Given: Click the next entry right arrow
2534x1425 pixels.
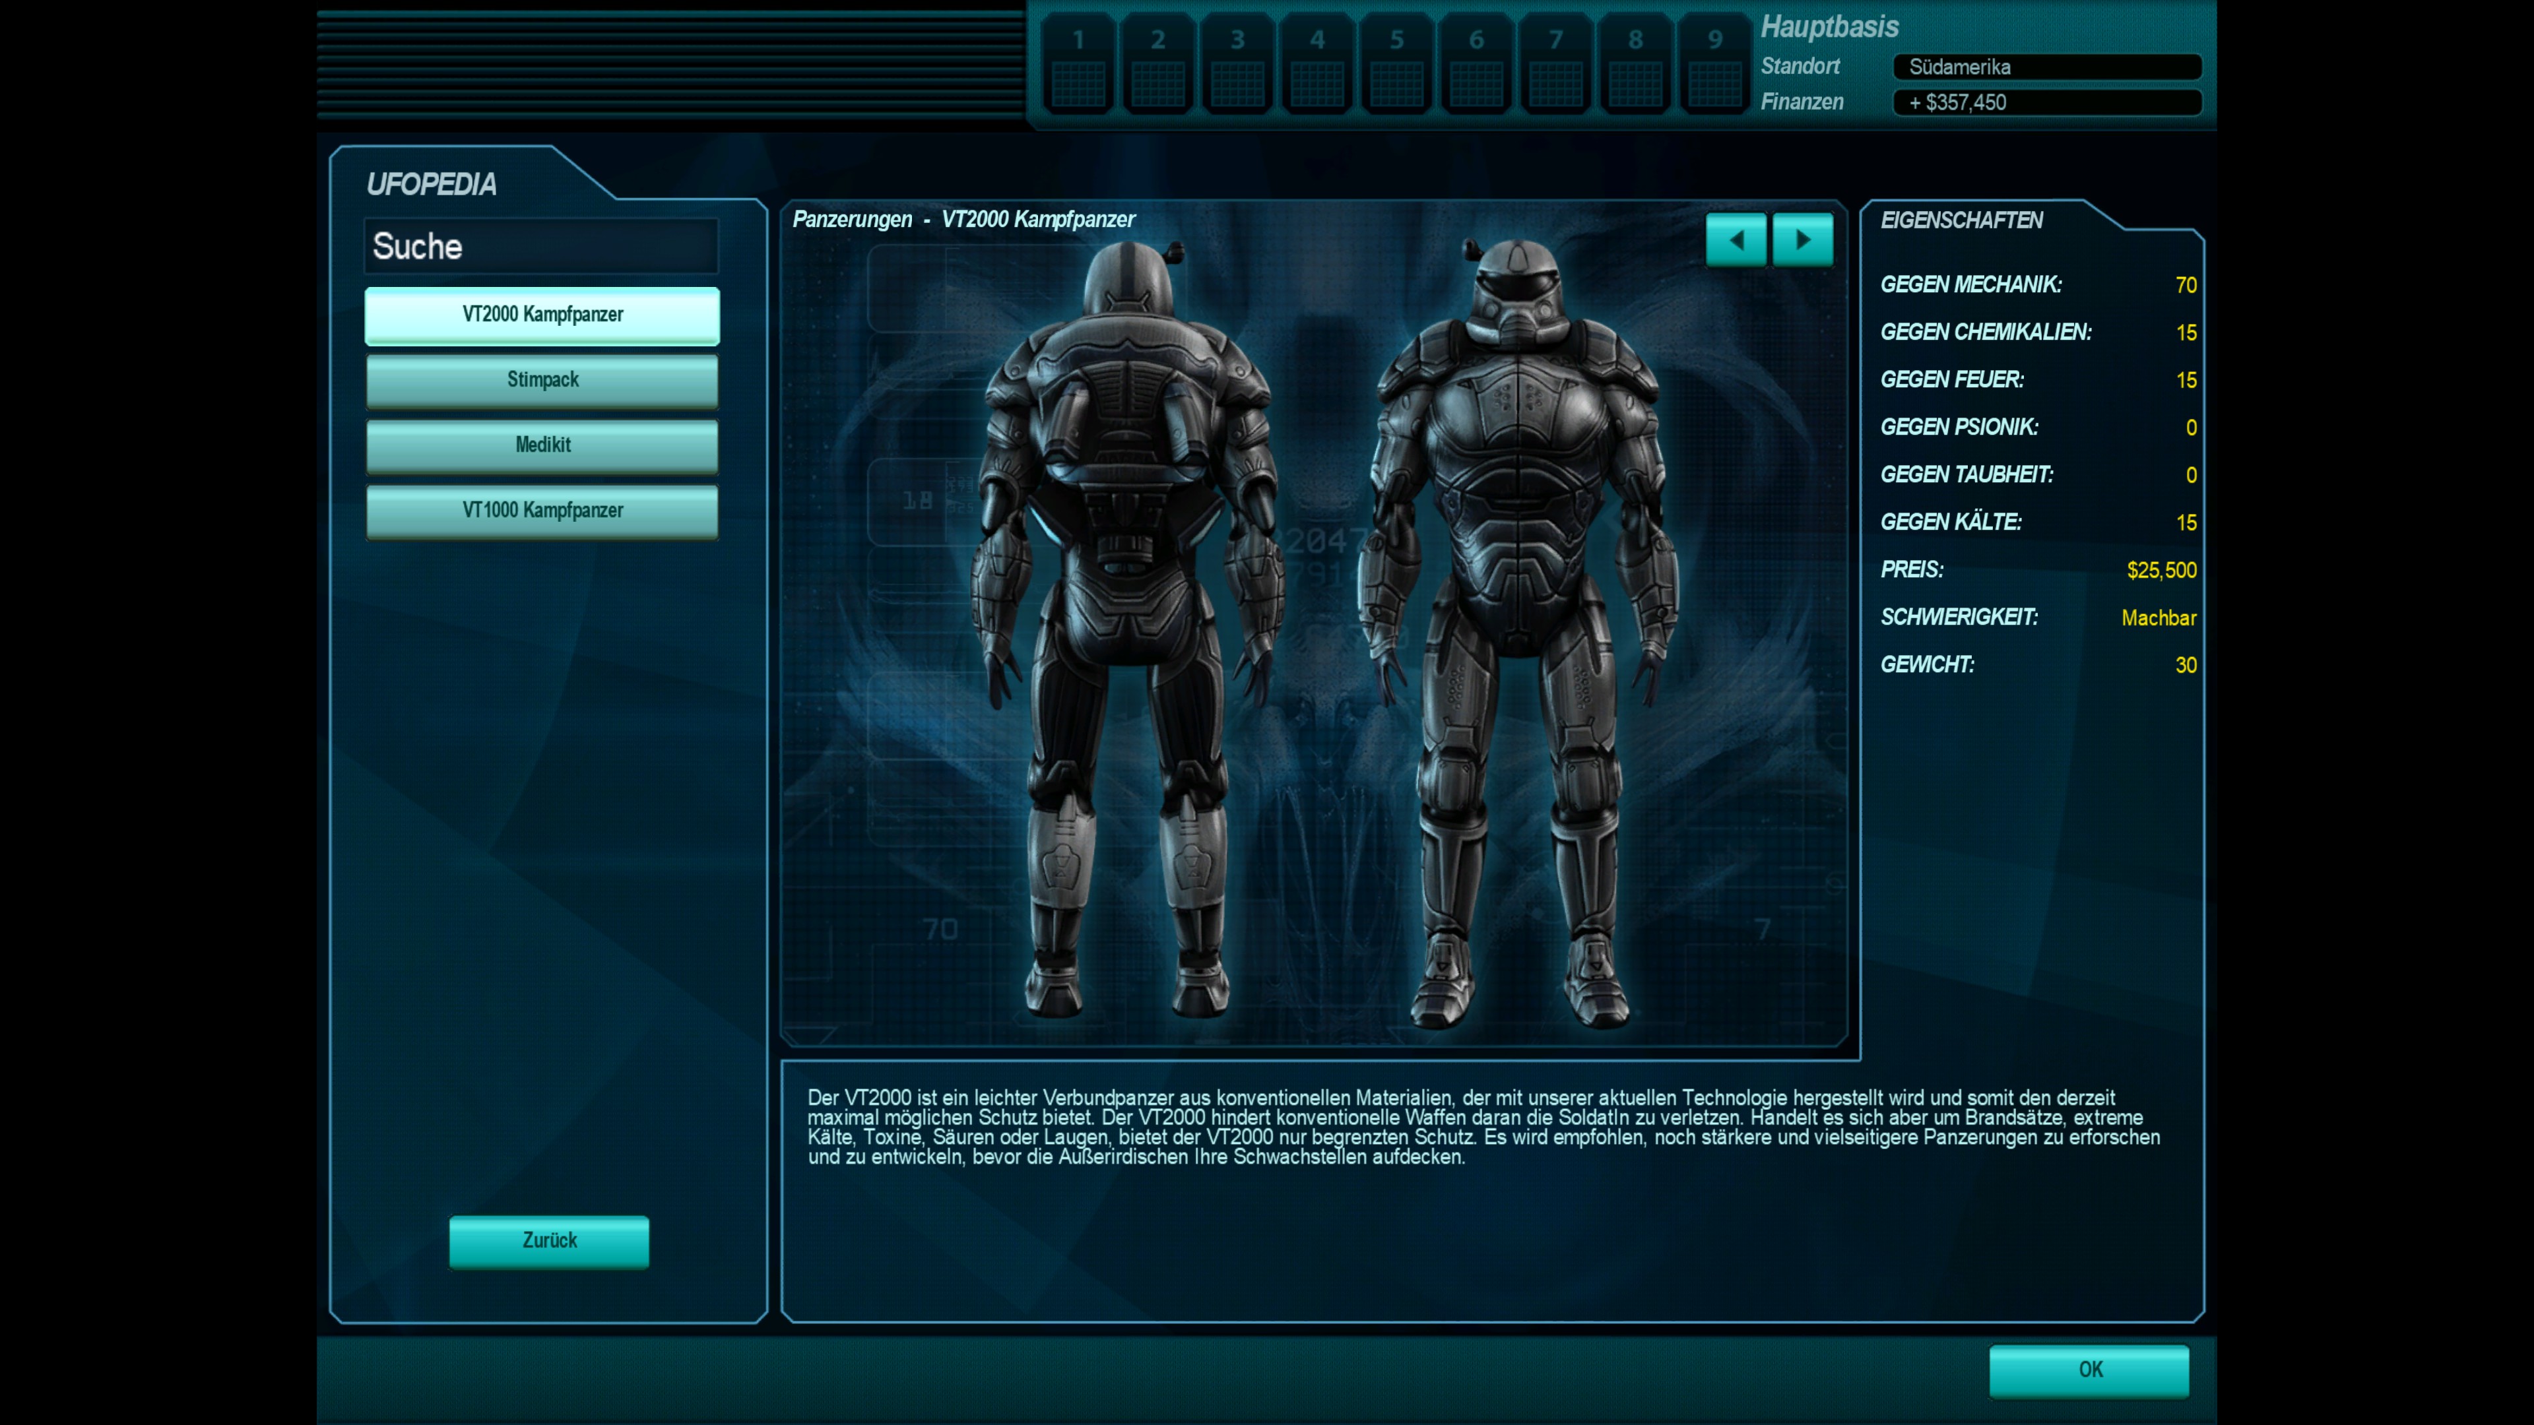Looking at the screenshot, I should (1802, 240).
